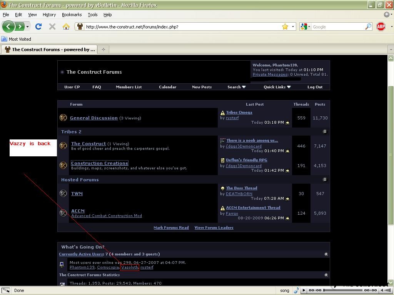
Task: Click General Discussion forum status icon
Action: click(63, 118)
